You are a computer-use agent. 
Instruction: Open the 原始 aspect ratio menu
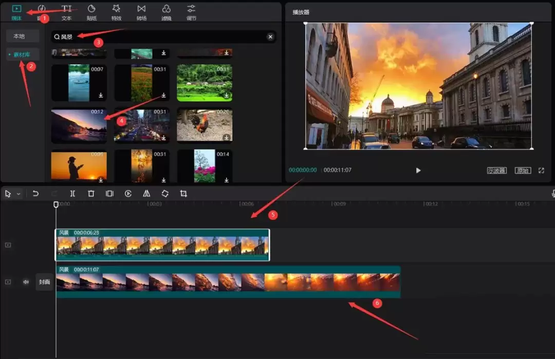click(523, 171)
